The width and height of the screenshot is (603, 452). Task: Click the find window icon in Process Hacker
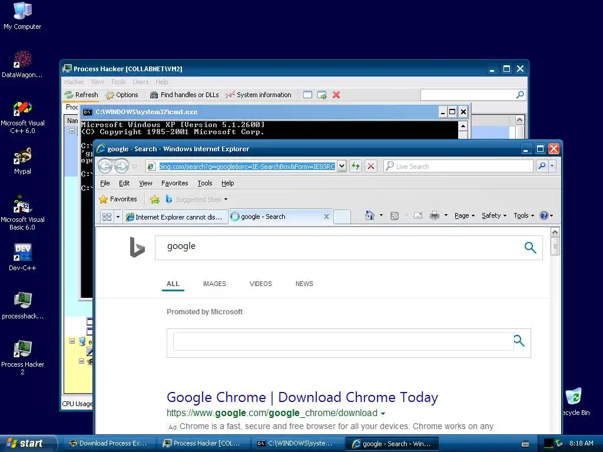pyautogui.click(x=307, y=95)
